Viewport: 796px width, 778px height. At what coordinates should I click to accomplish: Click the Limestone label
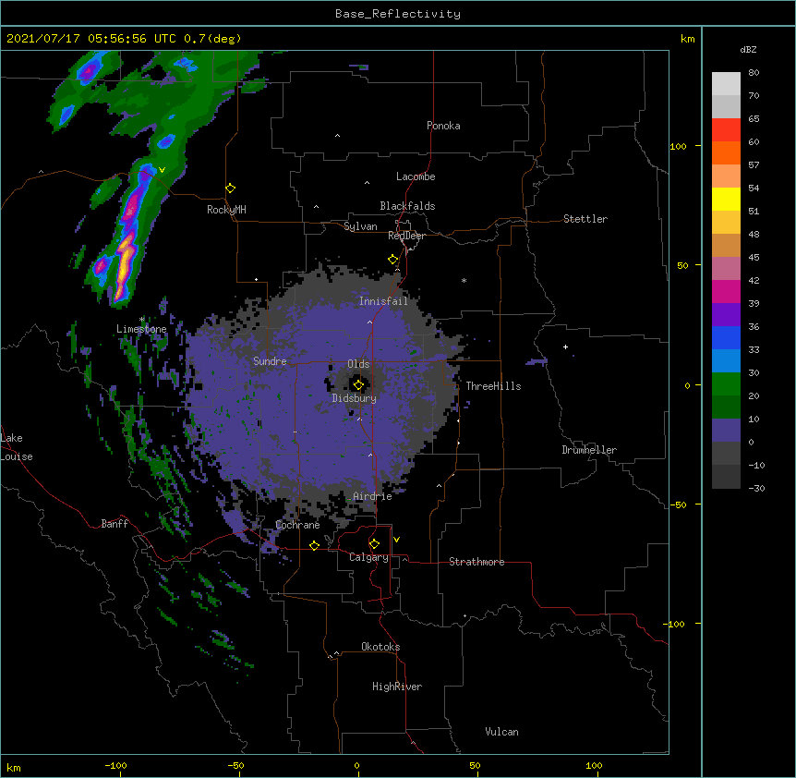[x=141, y=329]
